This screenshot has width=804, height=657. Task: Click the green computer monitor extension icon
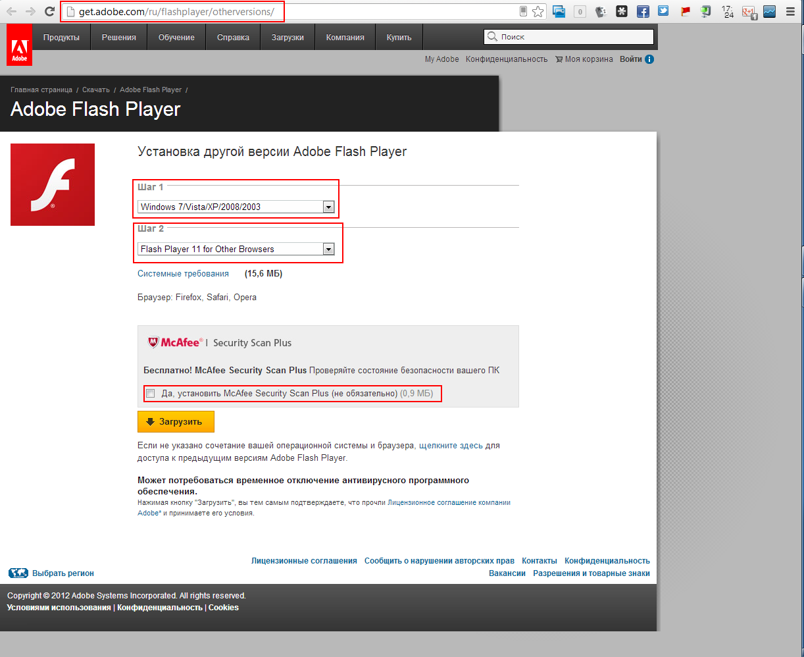coord(706,11)
